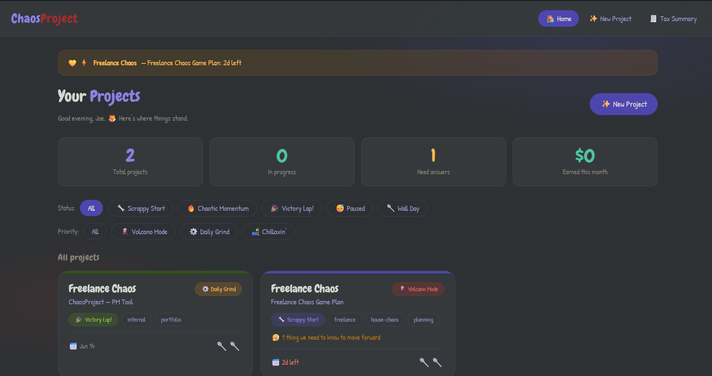
Task: Click the ChaosProject logo
Action: coord(44,18)
